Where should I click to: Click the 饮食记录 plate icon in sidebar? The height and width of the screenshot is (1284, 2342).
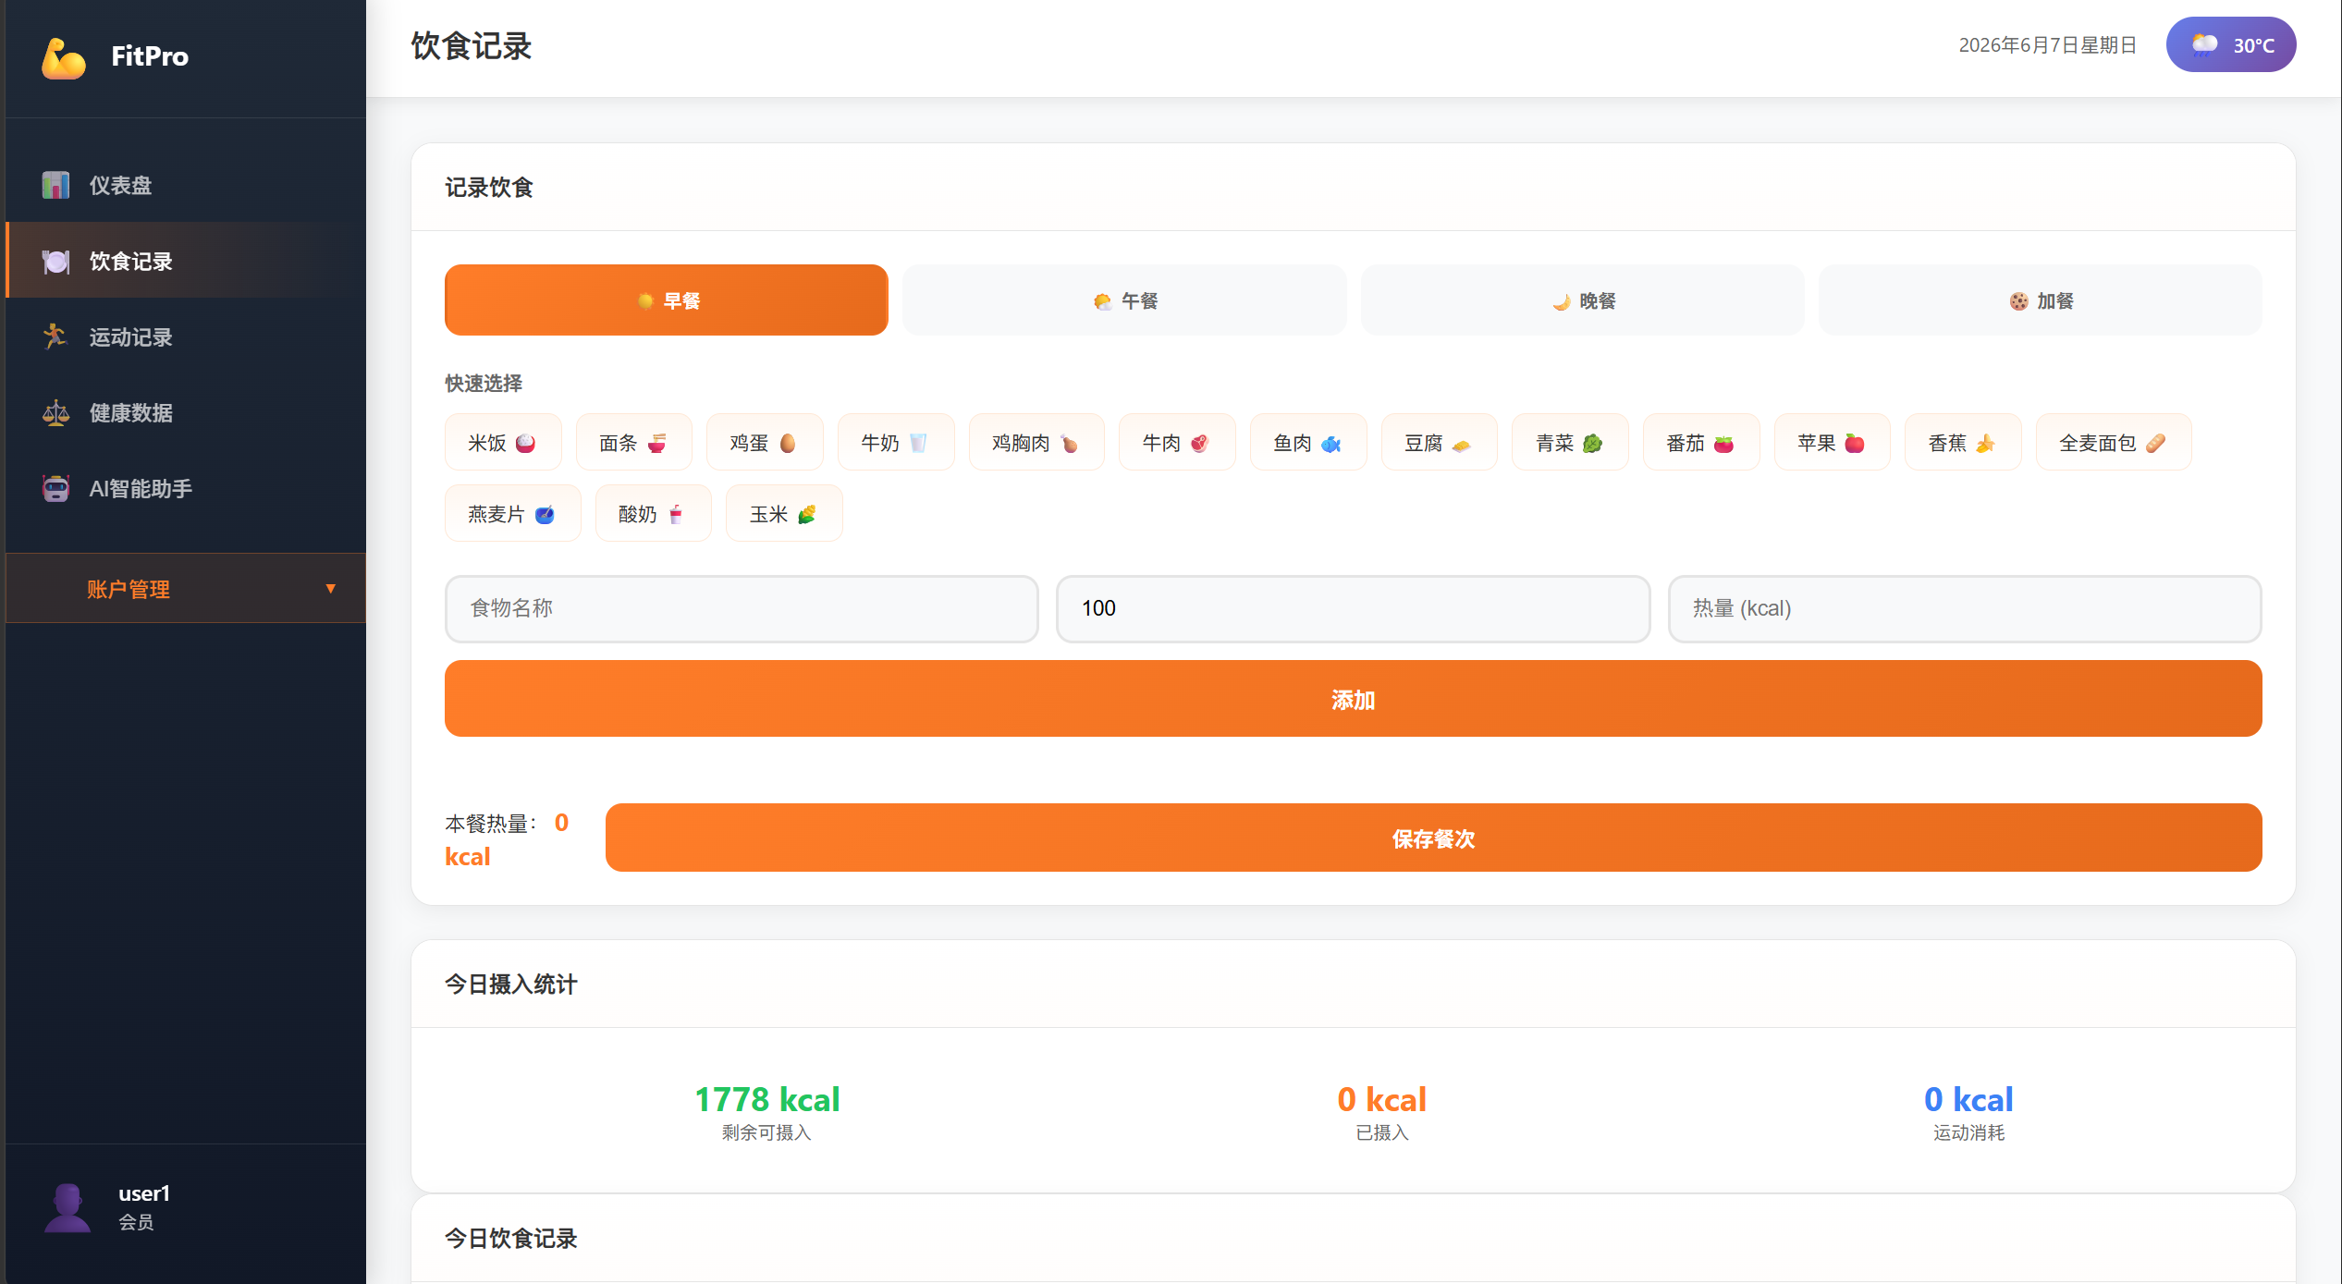coord(55,262)
